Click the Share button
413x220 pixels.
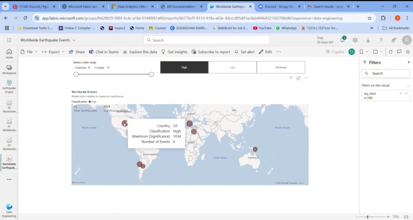77,52
